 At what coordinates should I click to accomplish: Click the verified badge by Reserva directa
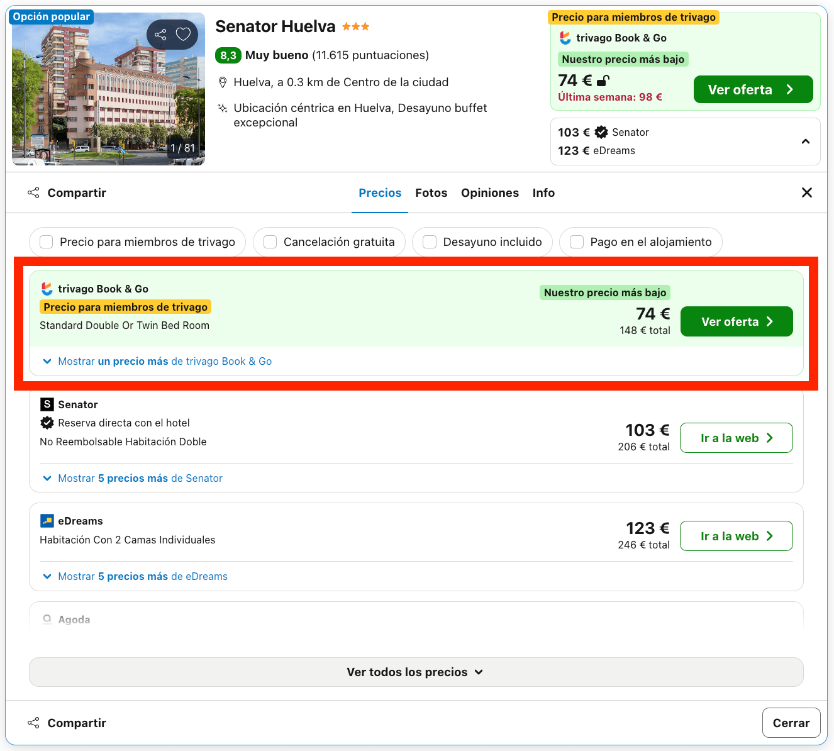tap(47, 423)
